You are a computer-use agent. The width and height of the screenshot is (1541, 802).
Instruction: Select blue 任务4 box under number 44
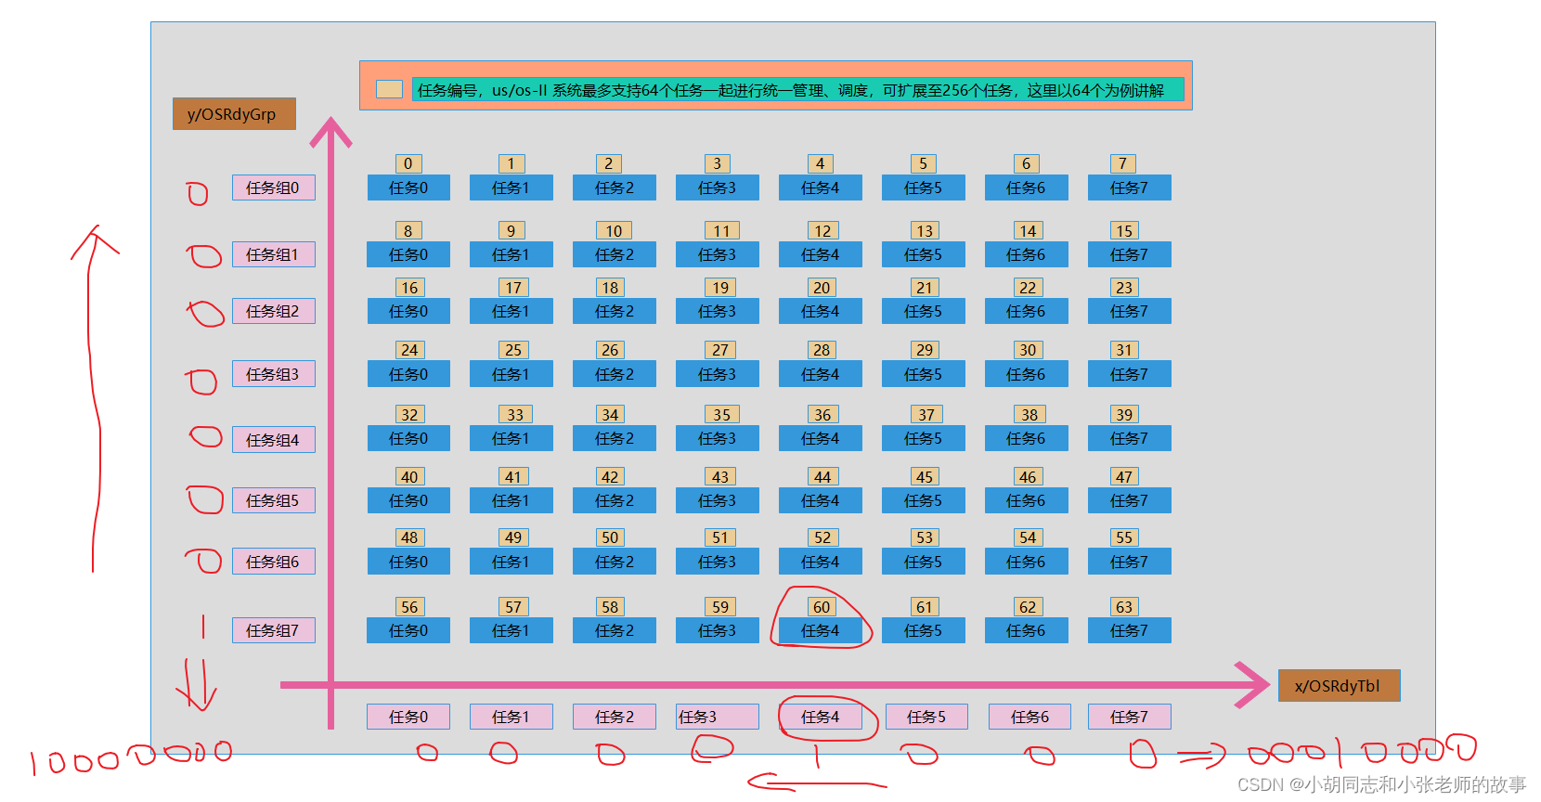(821, 500)
